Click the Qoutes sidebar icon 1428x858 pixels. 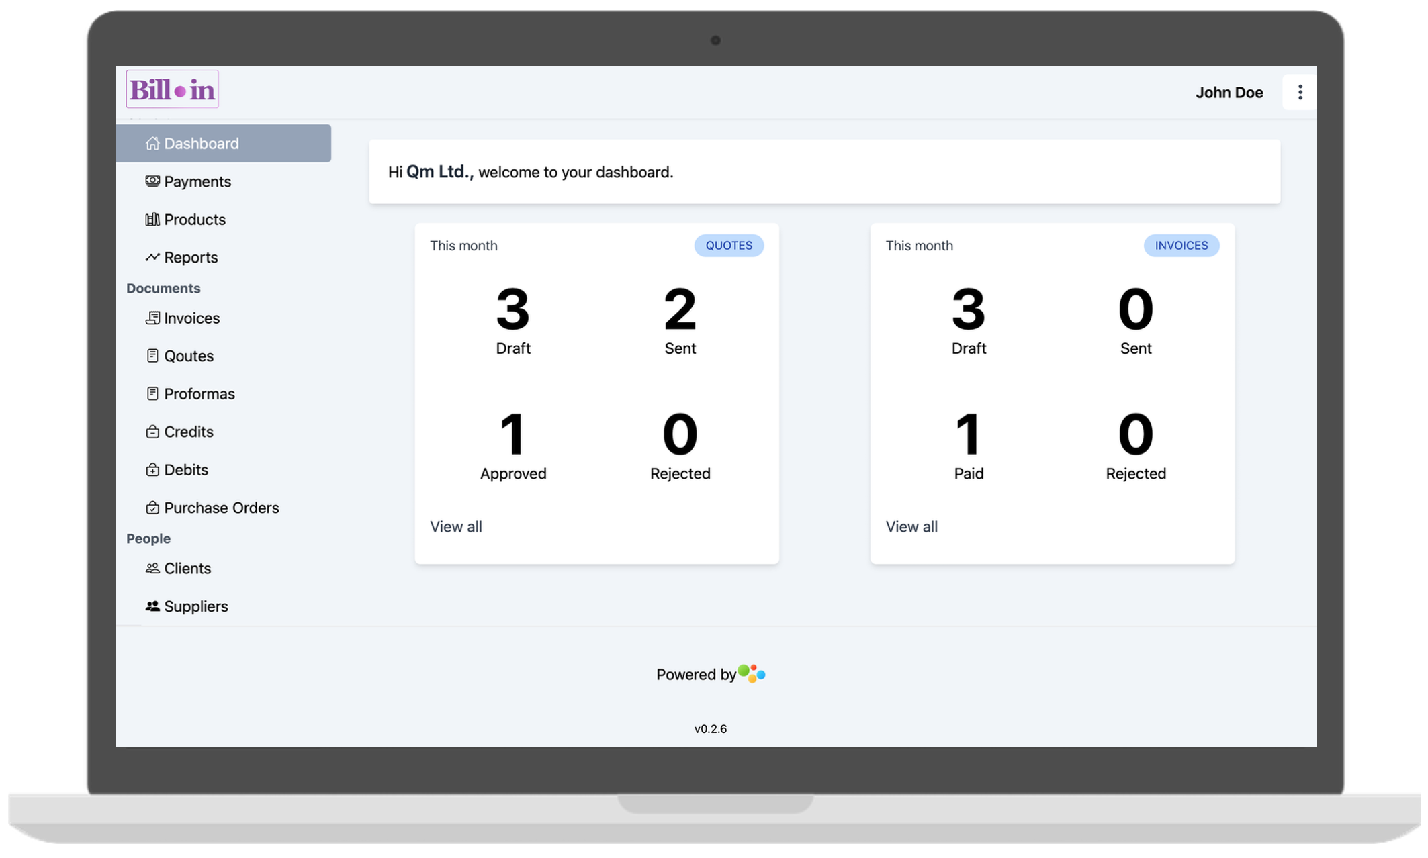pyautogui.click(x=154, y=355)
